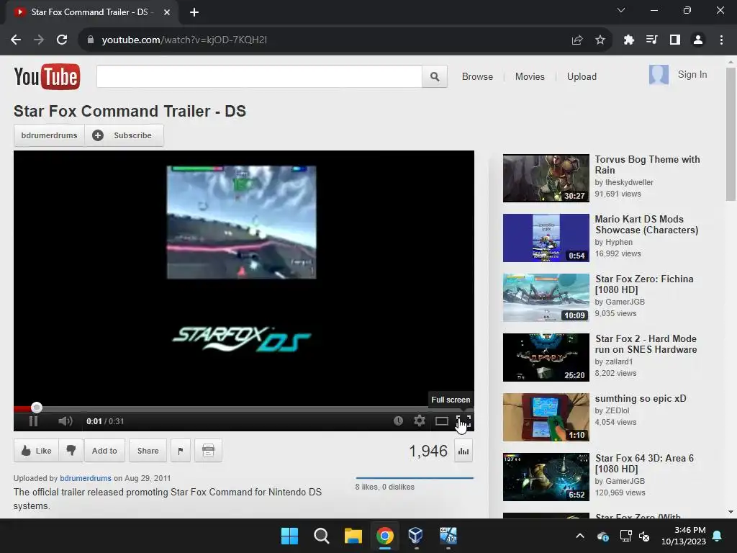The height and width of the screenshot is (553, 737).
Task: Go to Browse page
Action: [477, 76]
